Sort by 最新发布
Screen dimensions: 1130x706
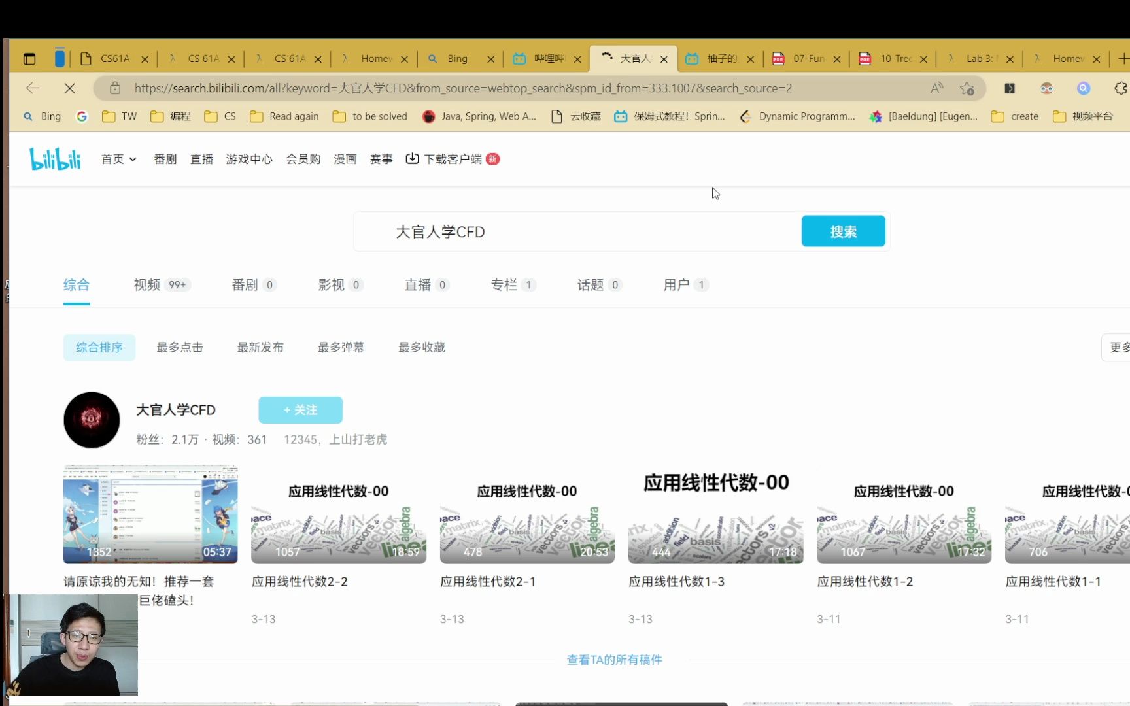tap(260, 347)
